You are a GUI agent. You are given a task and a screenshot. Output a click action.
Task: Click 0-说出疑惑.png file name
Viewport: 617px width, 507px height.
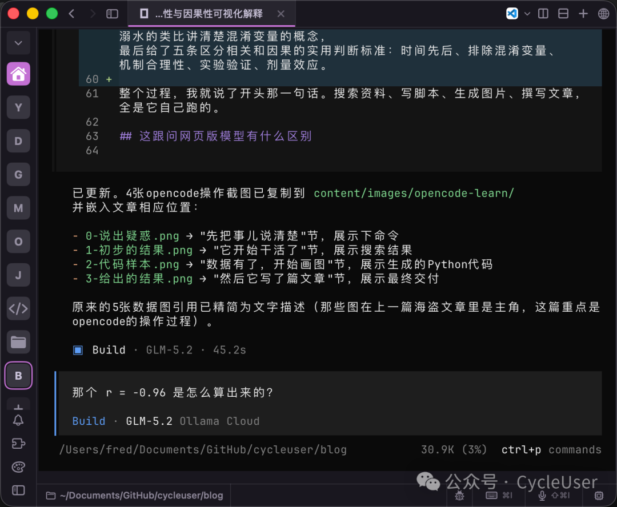pyautogui.click(x=132, y=236)
